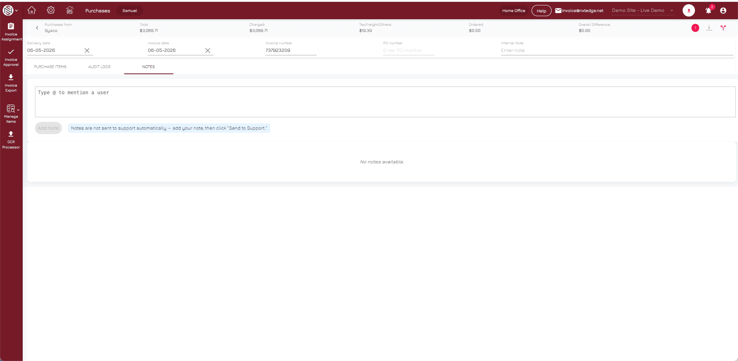Click the PO number input field
The width and height of the screenshot is (738, 361).
coord(408,50)
